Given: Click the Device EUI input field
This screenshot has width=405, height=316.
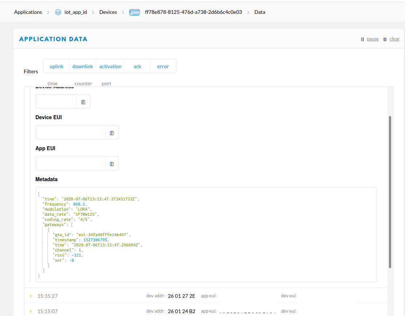Looking at the screenshot, I should click(70, 132).
